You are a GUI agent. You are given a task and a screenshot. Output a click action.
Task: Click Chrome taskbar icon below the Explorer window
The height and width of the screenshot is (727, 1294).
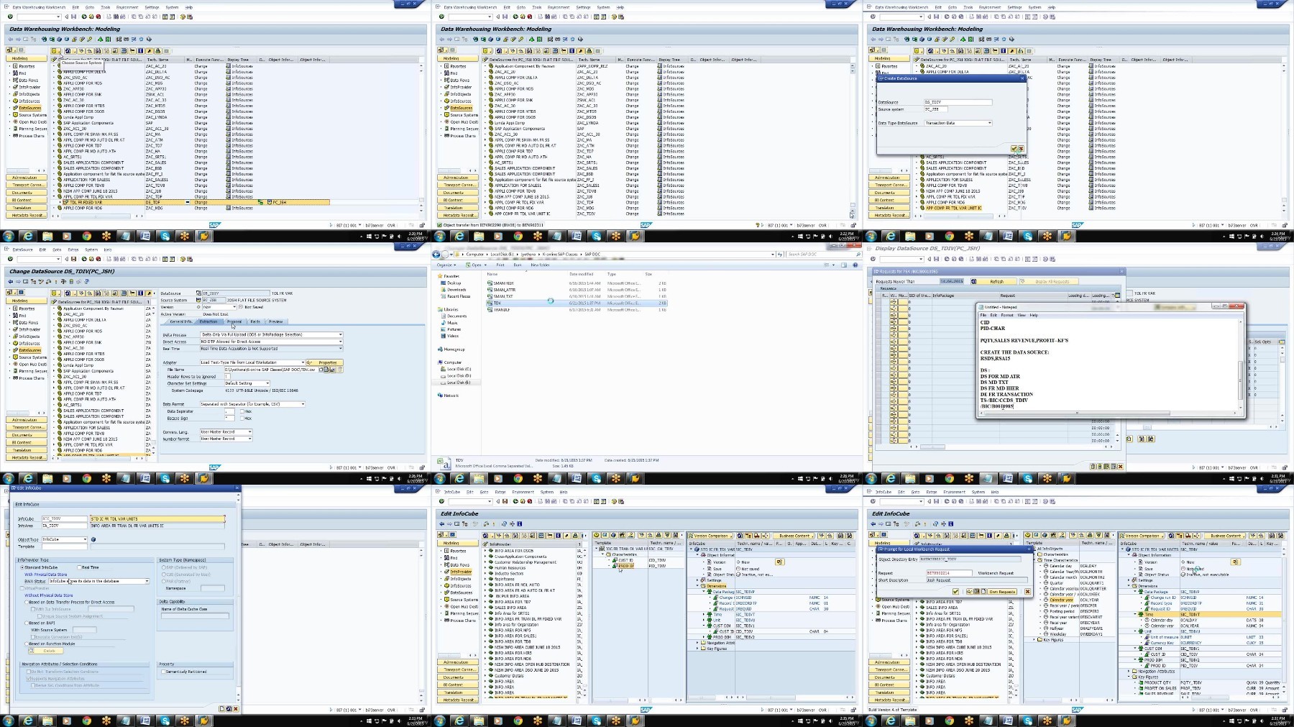point(518,477)
